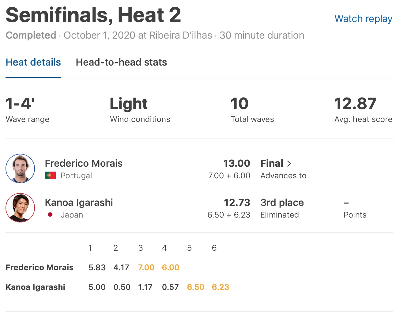
Task: Click Frederico Morais in the wave scores table
Action: tap(40, 268)
